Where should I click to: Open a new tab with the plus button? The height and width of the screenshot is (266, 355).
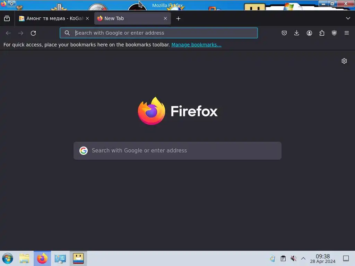(179, 19)
